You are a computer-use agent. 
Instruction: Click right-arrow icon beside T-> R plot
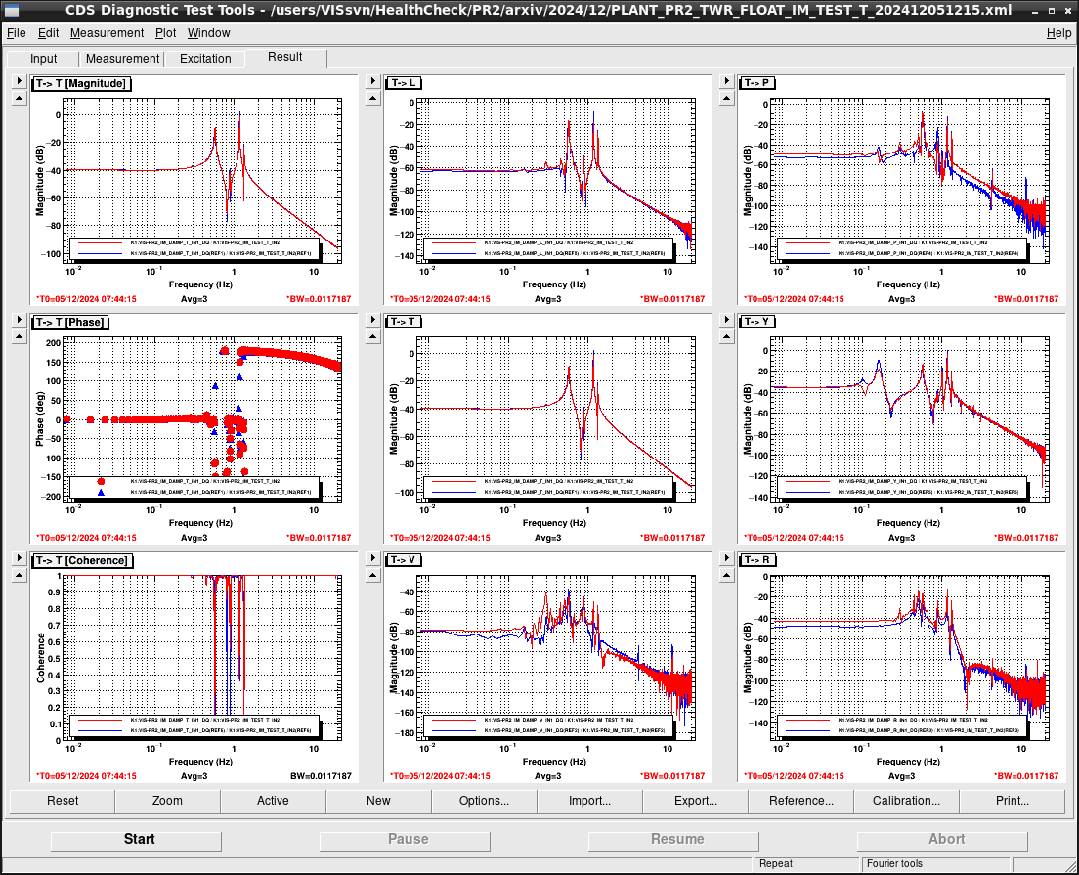[727, 558]
